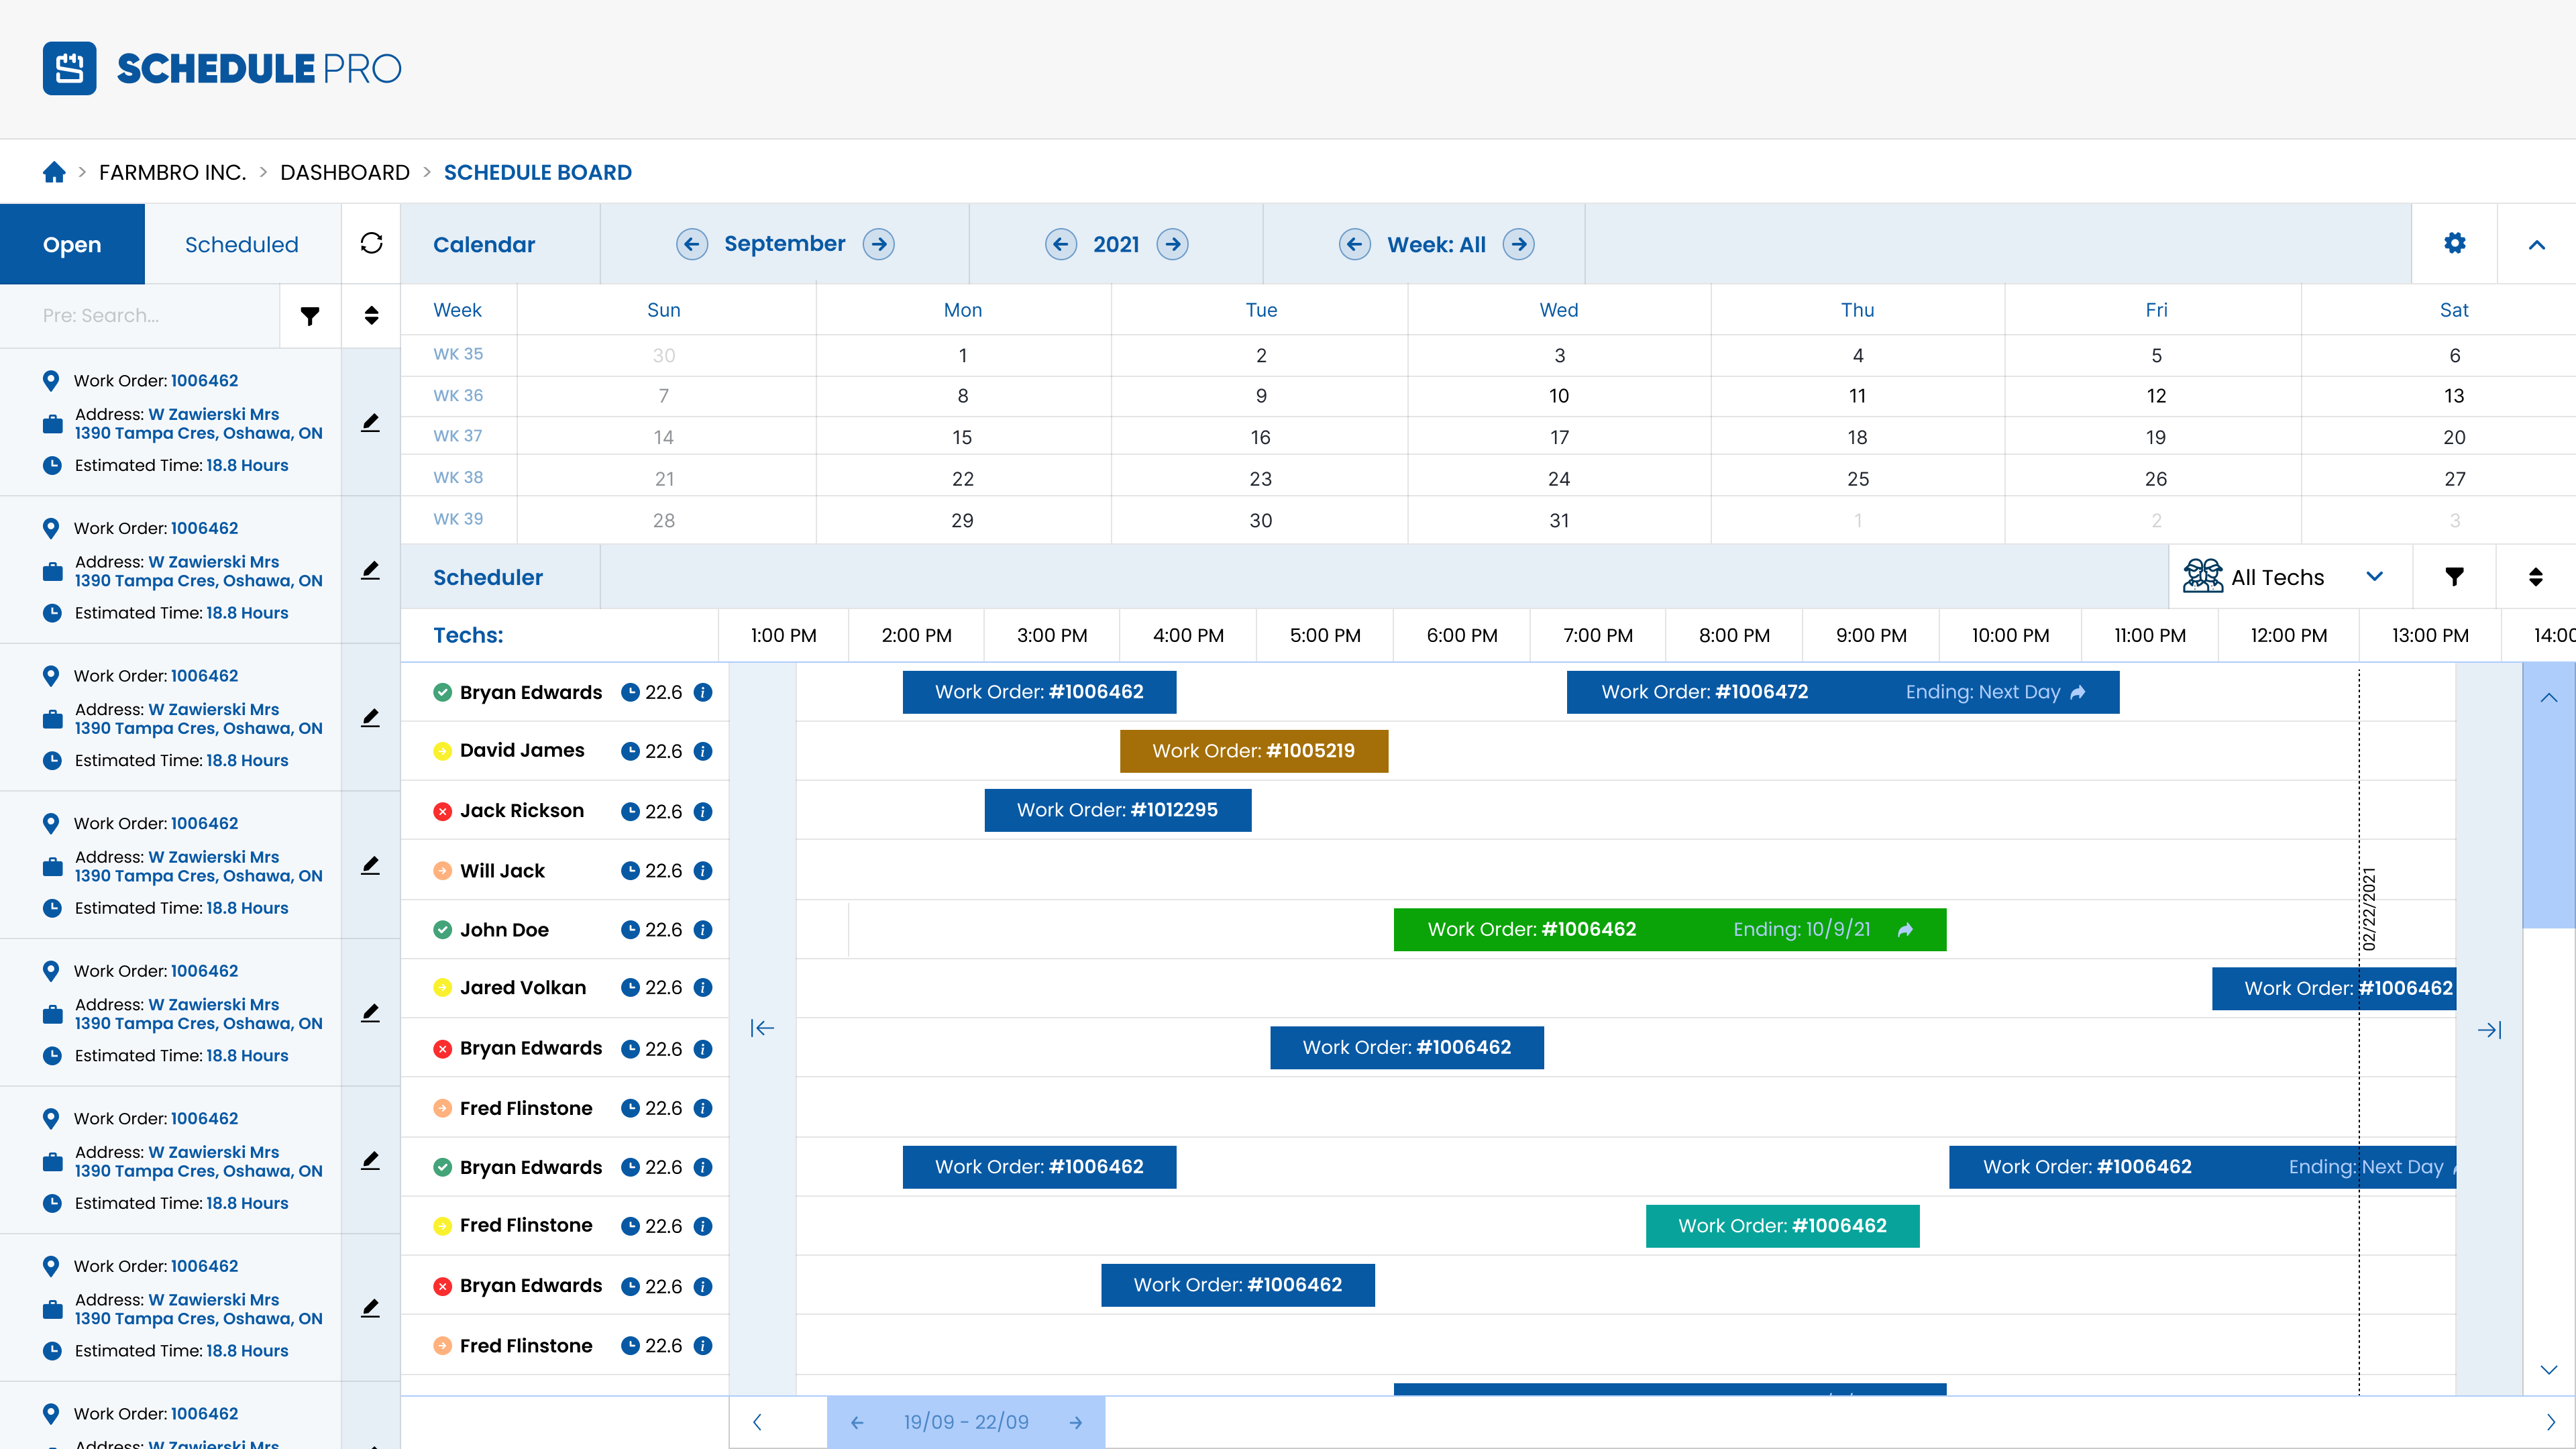Screen dimensions: 2576x1449
Task: Click info icon next to David James
Action: [703, 751]
